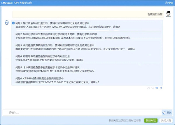
Task: Click the 发送 paper-plane send button
Action: (167, 112)
